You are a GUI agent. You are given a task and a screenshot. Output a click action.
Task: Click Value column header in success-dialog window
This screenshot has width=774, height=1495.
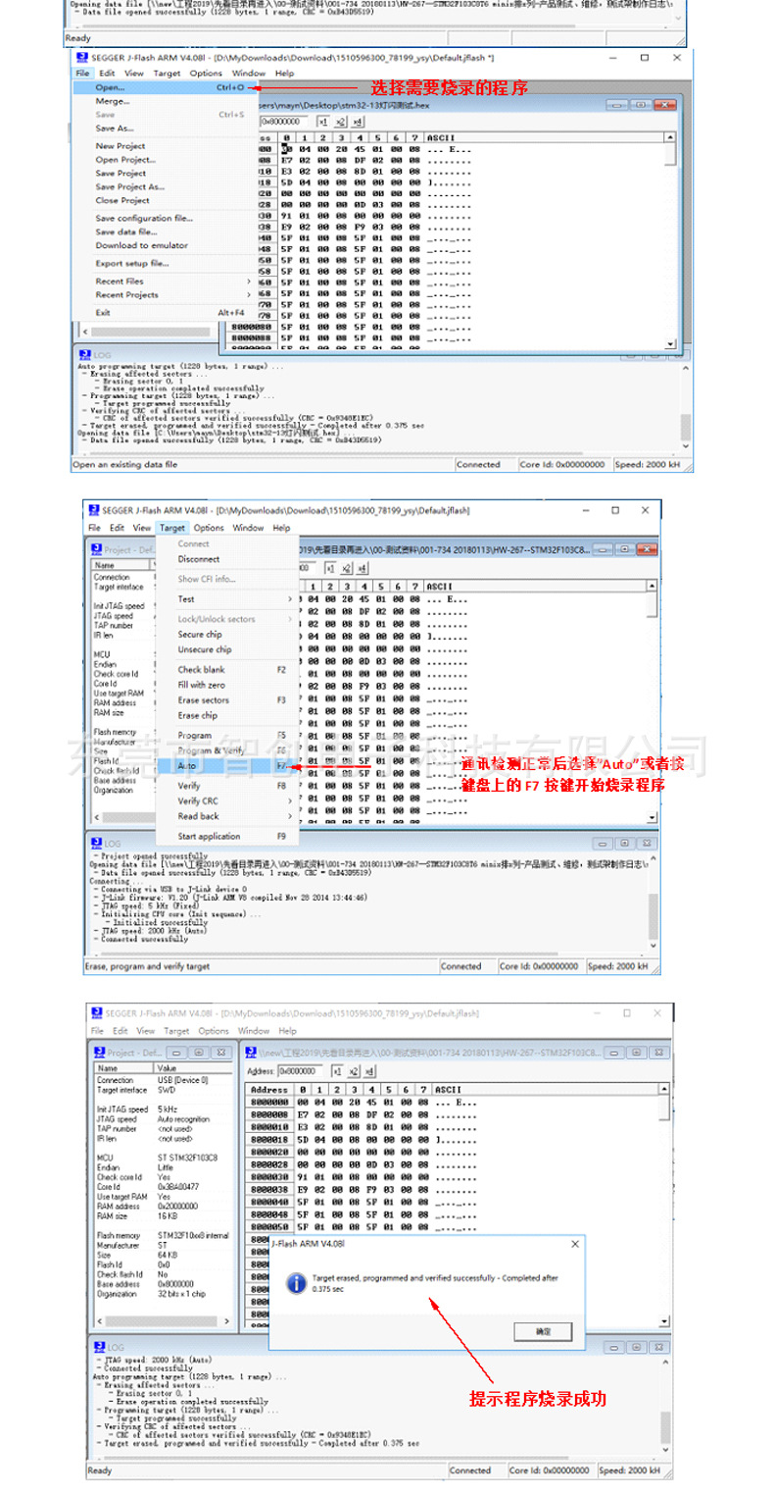pos(194,1068)
